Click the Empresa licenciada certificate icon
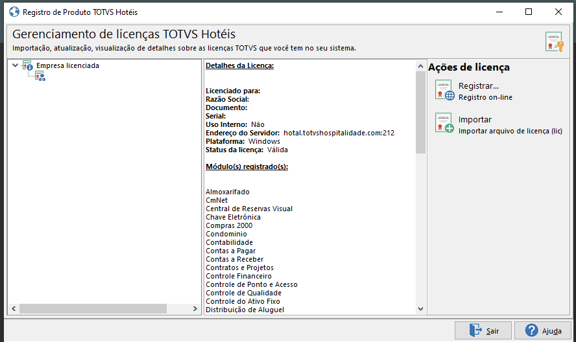This screenshot has width=576, height=342. pyautogui.click(x=27, y=65)
